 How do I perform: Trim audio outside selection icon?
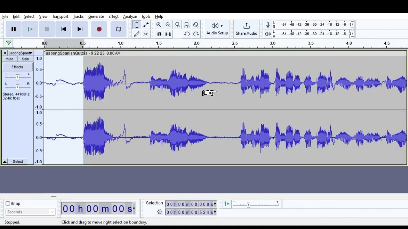159,34
